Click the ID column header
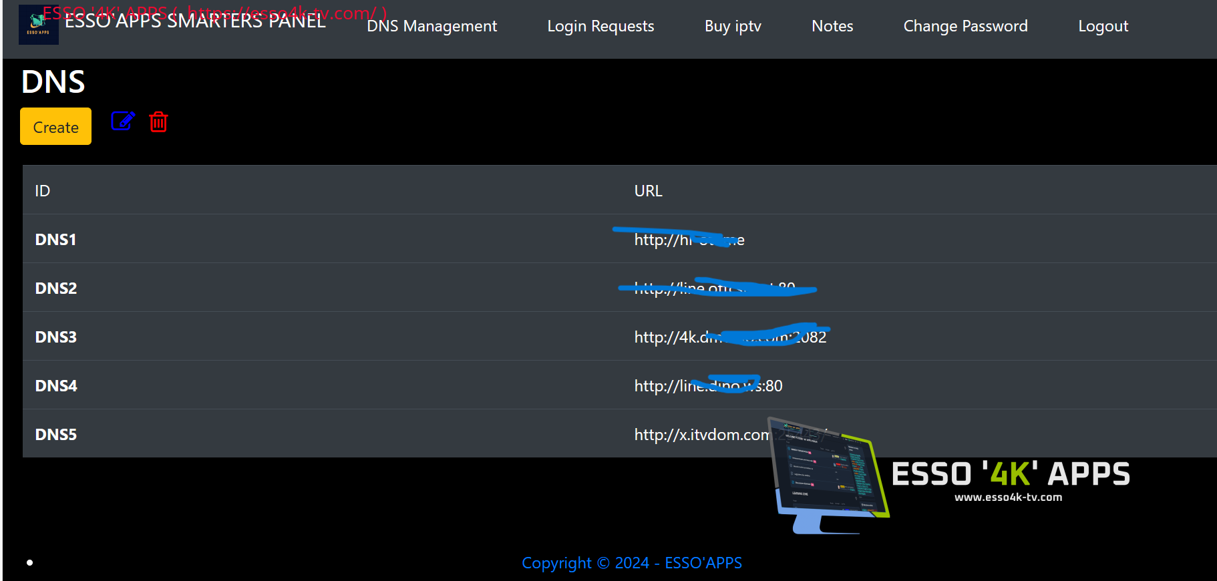Screen dimensions: 1217x581 pyautogui.click(x=42, y=191)
